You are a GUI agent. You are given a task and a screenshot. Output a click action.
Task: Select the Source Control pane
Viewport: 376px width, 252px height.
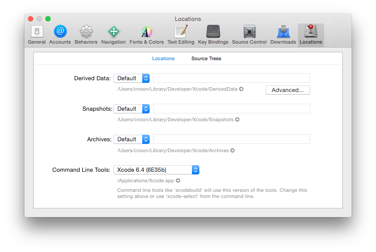[249, 34]
